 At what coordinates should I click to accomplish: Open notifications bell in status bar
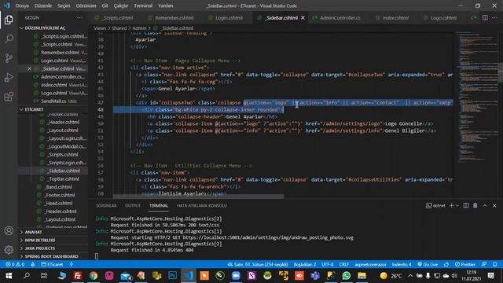(x=494, y=264)
